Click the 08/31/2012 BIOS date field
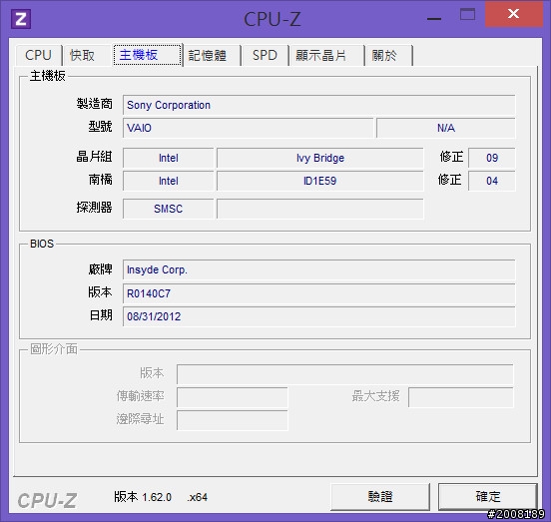This screenshot has width=551, height=522. [x=318, y=316]
